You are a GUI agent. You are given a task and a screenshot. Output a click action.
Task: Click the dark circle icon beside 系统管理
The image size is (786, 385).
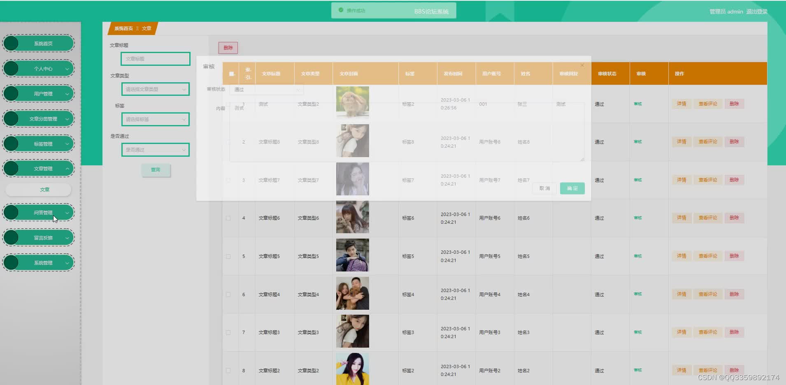[x=12, y=262]
